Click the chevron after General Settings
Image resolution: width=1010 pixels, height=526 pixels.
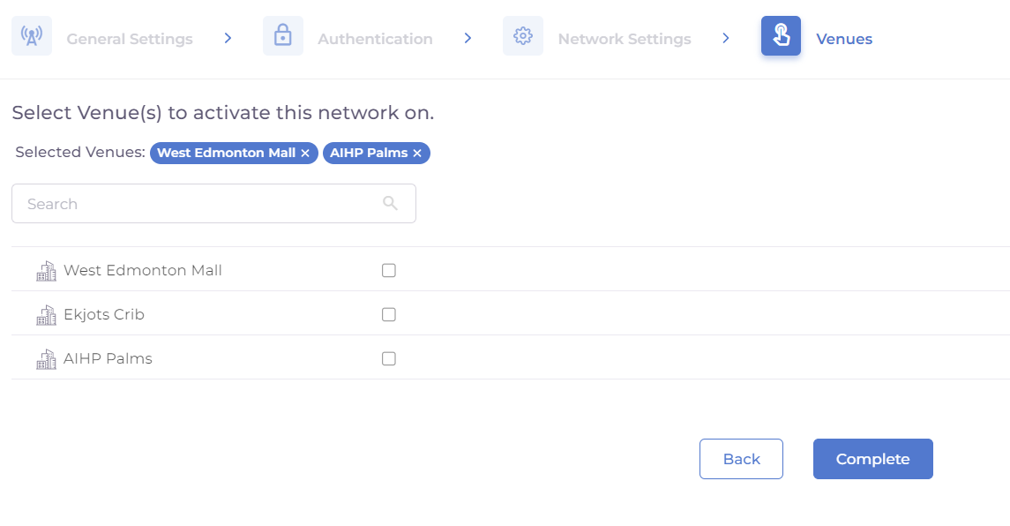[x=228, y=38]
